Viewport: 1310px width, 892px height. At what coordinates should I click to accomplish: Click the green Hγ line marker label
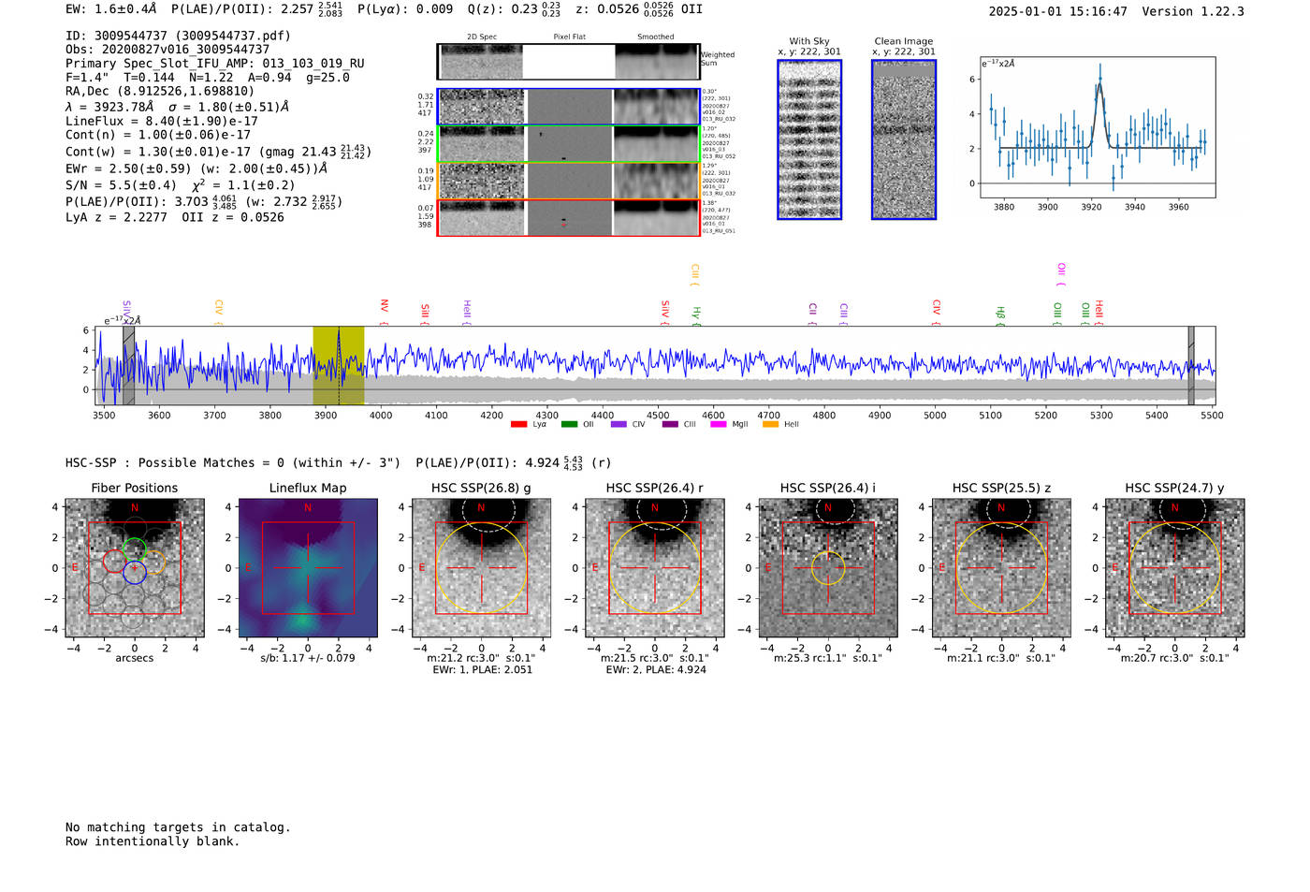(x=696, y=315)
